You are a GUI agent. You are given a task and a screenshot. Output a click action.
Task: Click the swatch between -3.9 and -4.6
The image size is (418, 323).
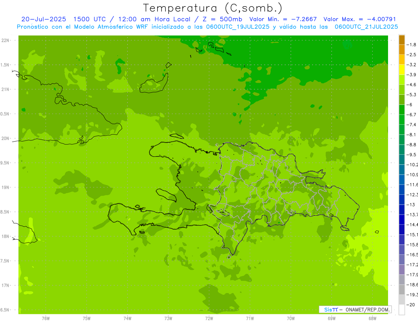402,79
